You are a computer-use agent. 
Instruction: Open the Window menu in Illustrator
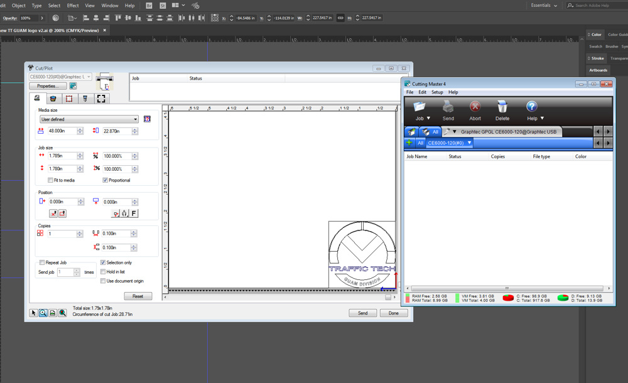pyautogui.click(x=110, y=6)
